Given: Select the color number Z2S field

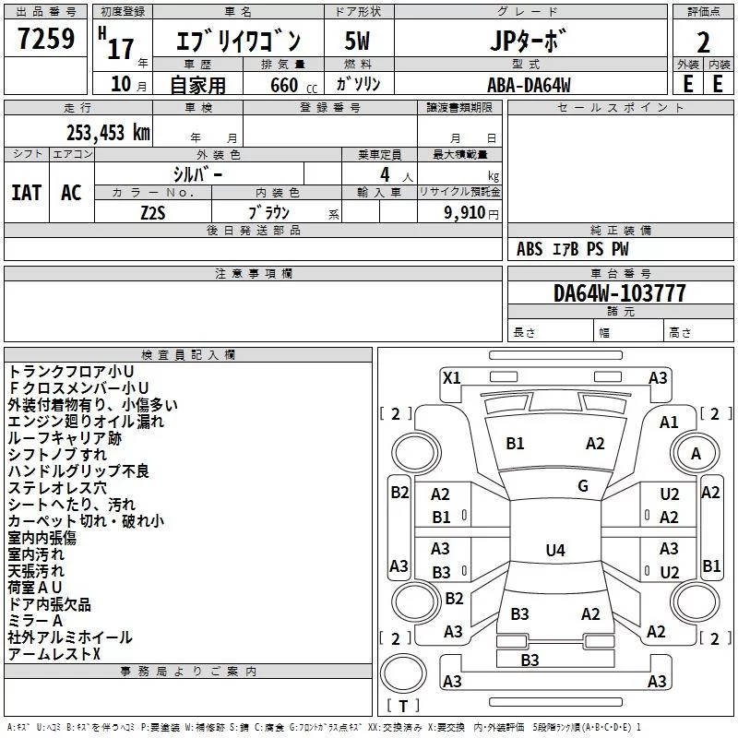Looking at the screenshot, I should click(x=153, y=212).
